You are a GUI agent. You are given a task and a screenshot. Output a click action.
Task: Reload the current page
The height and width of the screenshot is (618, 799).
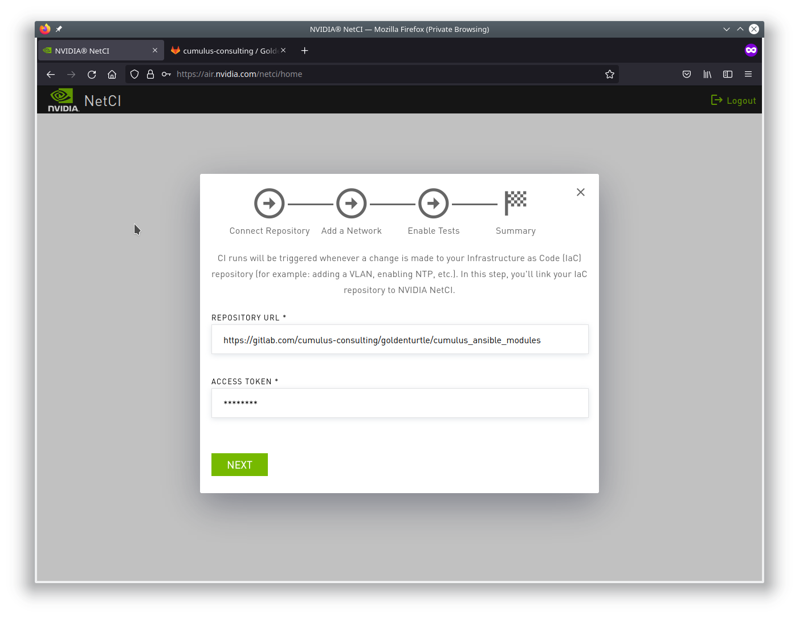[x=92, y=74]
